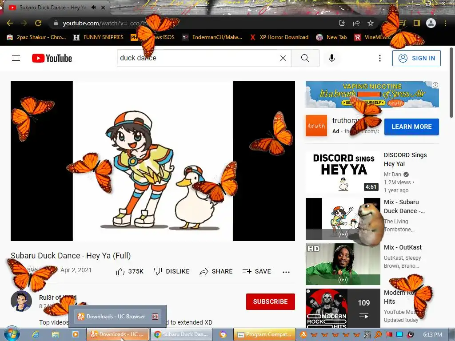Viewport: 455px width, 341px height.
Task: Open the Rul3r channel avatar
Action: [x=21, y=301]
